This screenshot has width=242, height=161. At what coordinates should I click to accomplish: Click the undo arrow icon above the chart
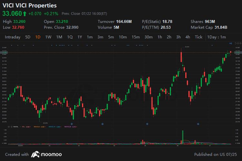pos(236,43)
